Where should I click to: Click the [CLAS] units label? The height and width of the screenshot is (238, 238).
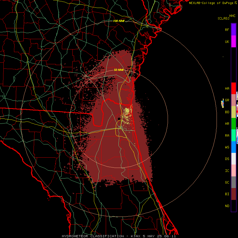click(223, 18)
